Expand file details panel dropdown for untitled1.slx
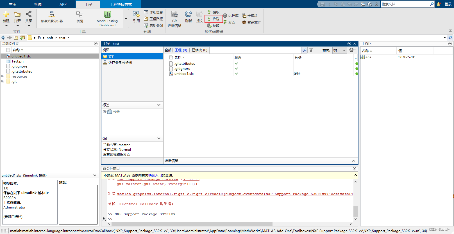Screen dimensions: 454x234 click(95, 175)
